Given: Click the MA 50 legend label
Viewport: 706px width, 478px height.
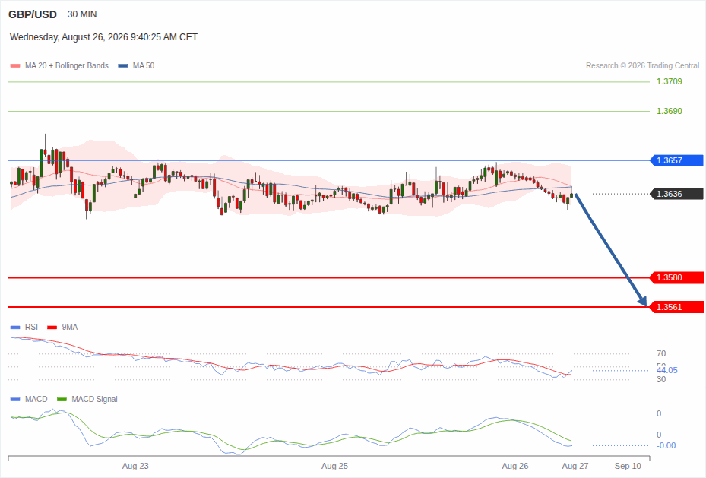Looking at the screenshot, I should click(x=144, y=65).
